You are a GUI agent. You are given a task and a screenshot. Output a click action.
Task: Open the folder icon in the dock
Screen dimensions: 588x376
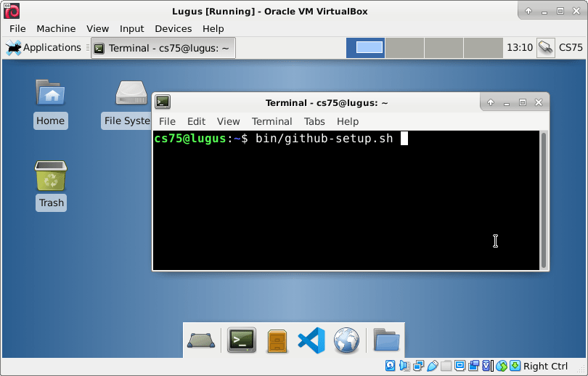[386, 340]
